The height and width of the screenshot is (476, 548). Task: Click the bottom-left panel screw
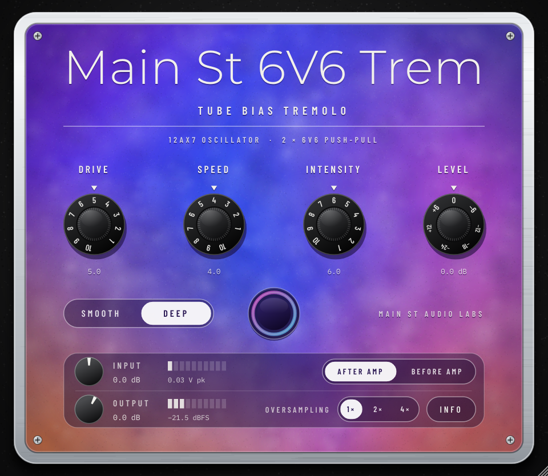click(38, 439)
